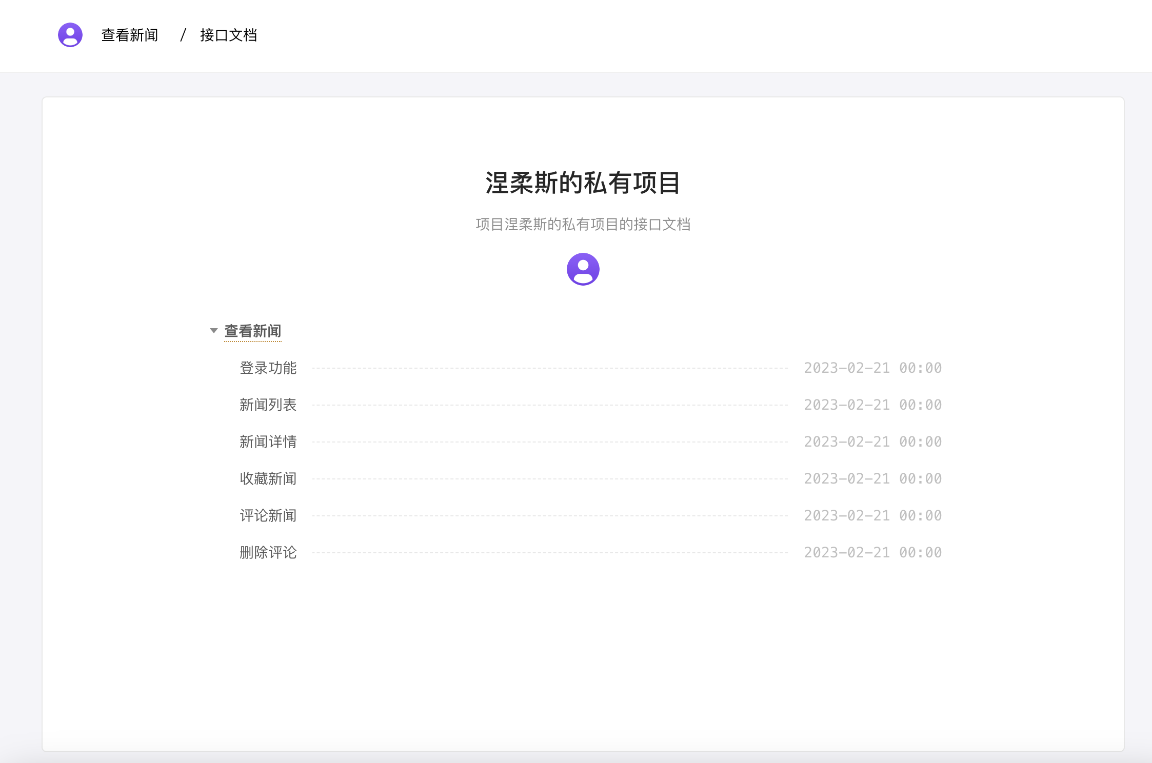The image size is (1152, 763).
Task: Open the 查看新闻 breadcrumb link
Action: (x=130, y=35)
